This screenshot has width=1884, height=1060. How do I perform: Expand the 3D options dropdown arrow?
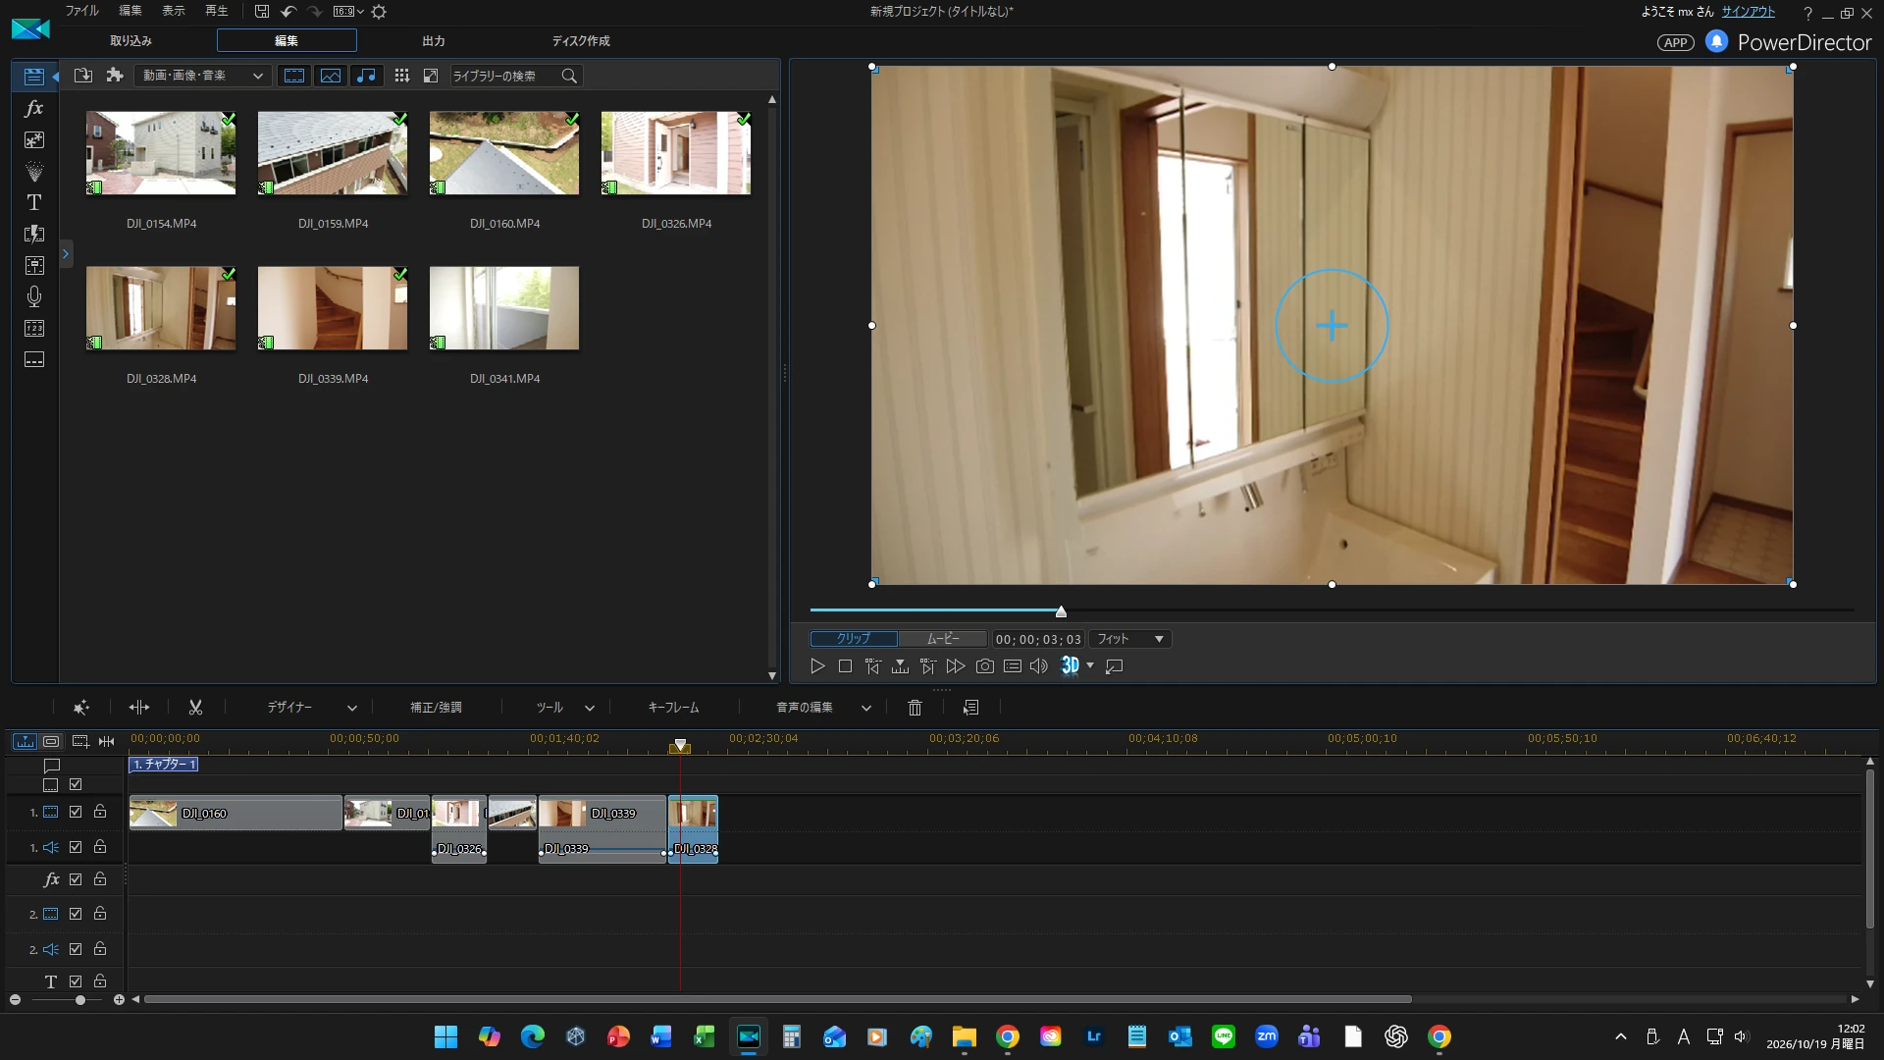tap(1090, 666)
